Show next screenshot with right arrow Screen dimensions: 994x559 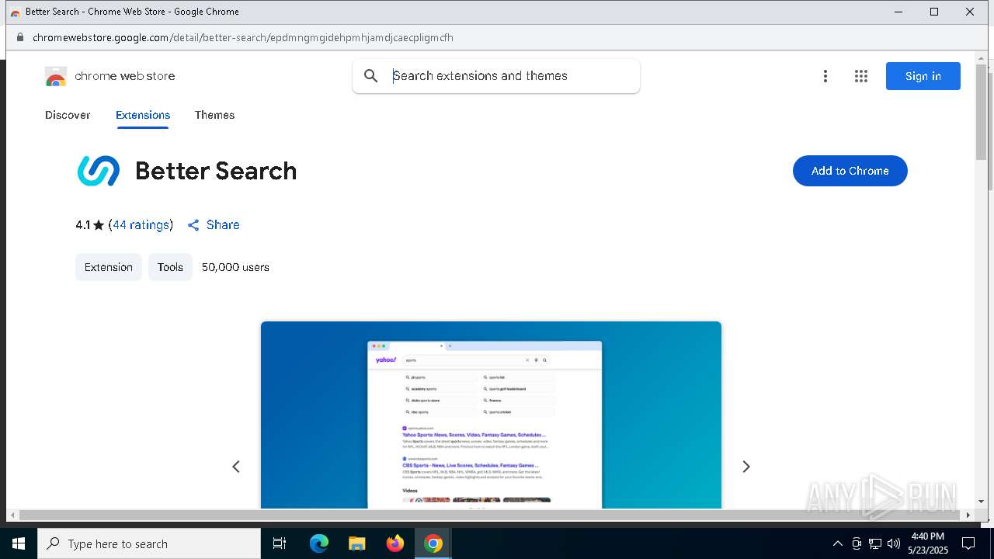tap(746, 467)
